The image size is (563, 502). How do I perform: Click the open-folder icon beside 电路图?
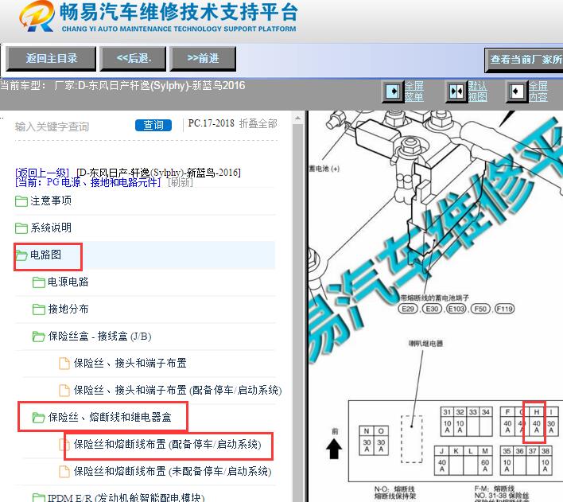[21, 255]
